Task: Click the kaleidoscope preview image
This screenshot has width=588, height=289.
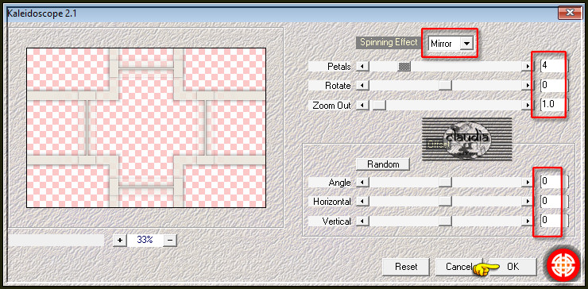Action: [x=146, y=128]
